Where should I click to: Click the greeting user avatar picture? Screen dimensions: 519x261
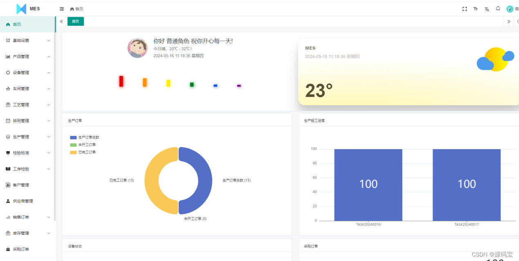[x=137, y=48]
